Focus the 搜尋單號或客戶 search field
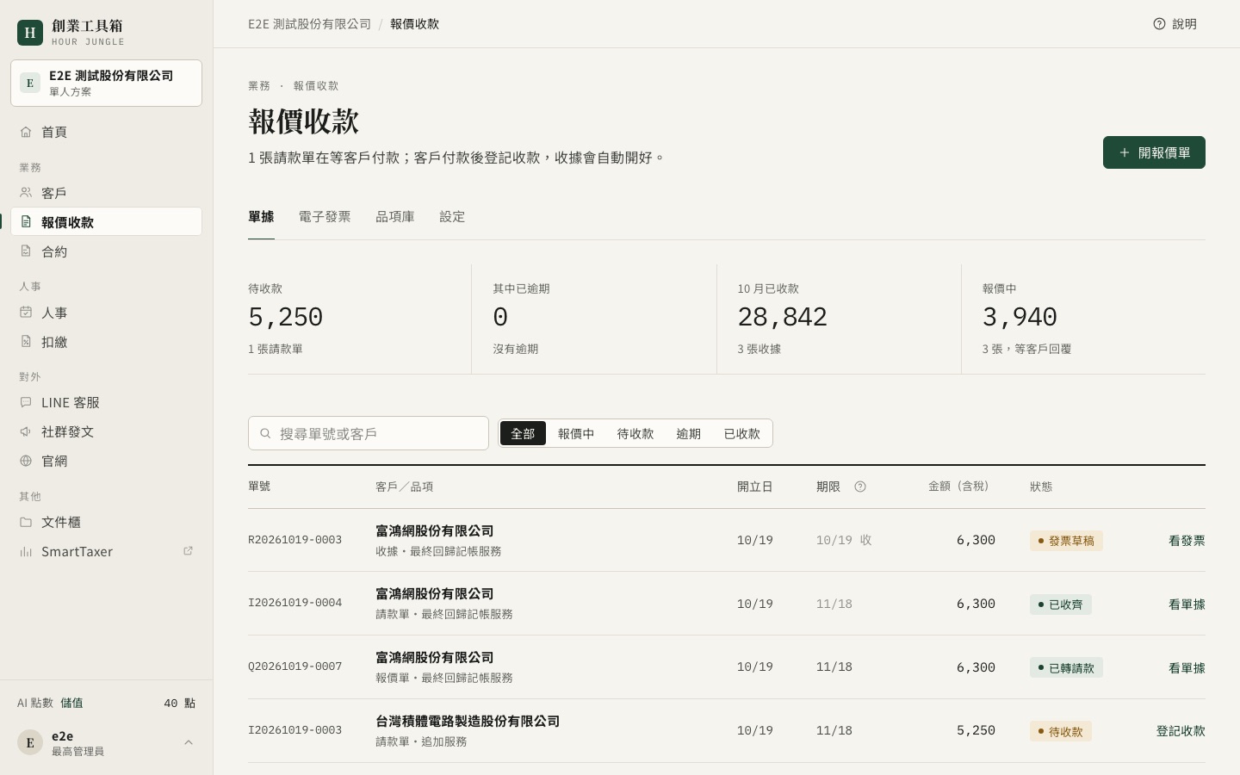This screenshot has width=1240, height=775. [369, 433]
